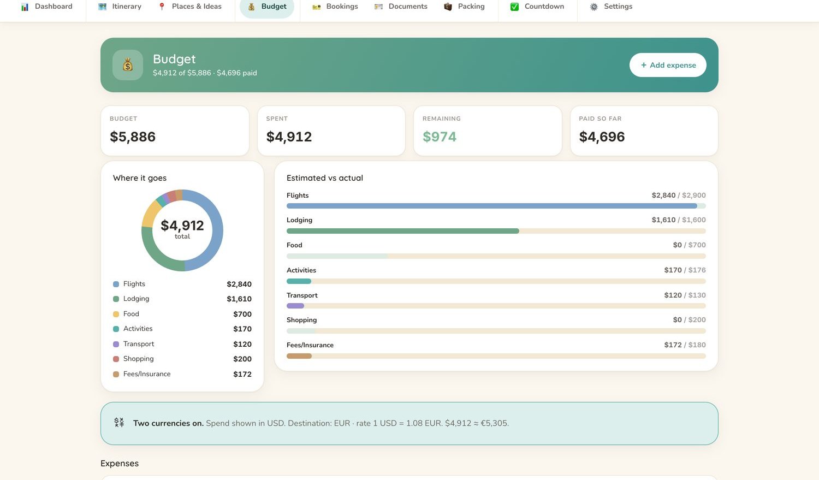
Task: Click the Transport progress bar
Action: [x=496, y=306]
